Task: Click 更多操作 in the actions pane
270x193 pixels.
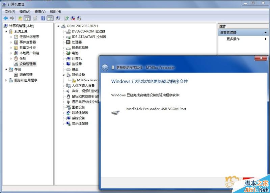Action: click(x=233, y=39)
